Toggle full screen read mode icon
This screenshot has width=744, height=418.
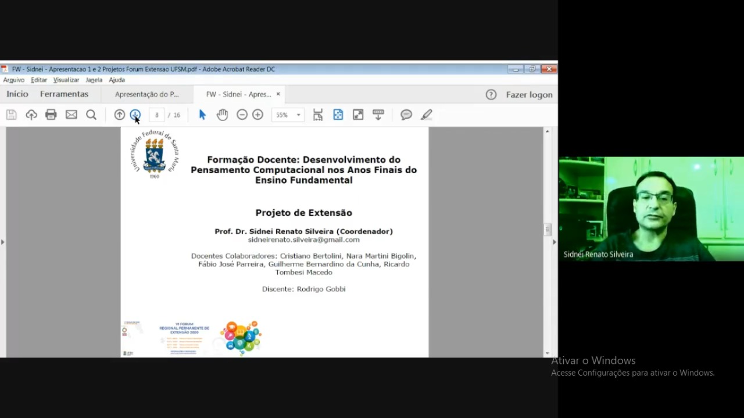coord(358,115)
